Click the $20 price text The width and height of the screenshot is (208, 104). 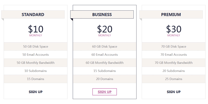pyautogui.click(x=105, y=29)
